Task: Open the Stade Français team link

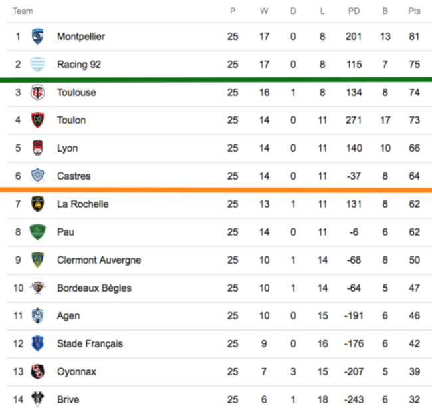Action: pos(90,344)
